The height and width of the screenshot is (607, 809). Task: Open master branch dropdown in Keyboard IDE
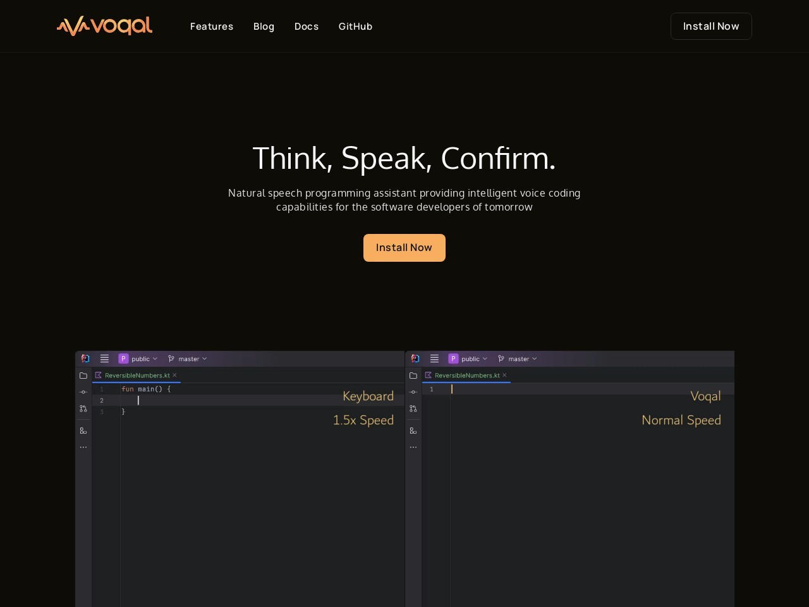pyautogui.click(x=192, y=359)
